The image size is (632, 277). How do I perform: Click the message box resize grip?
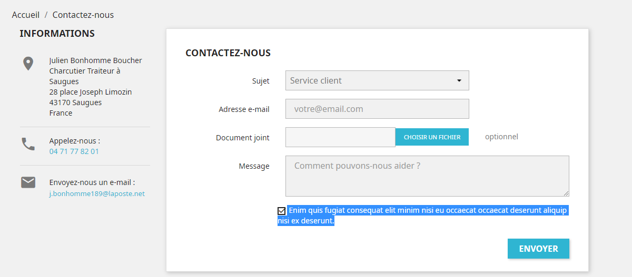pyautogui.click(x=566, y=193)
